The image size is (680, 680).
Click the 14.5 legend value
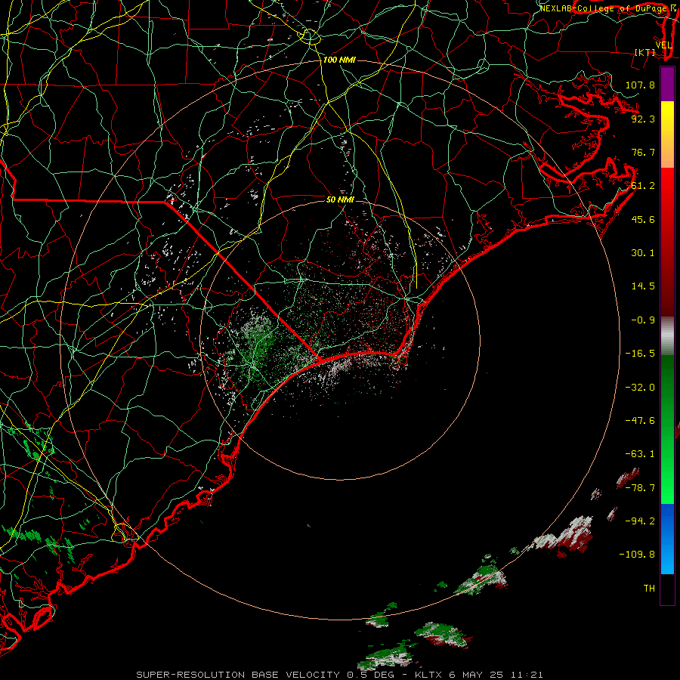coord(643,286)
